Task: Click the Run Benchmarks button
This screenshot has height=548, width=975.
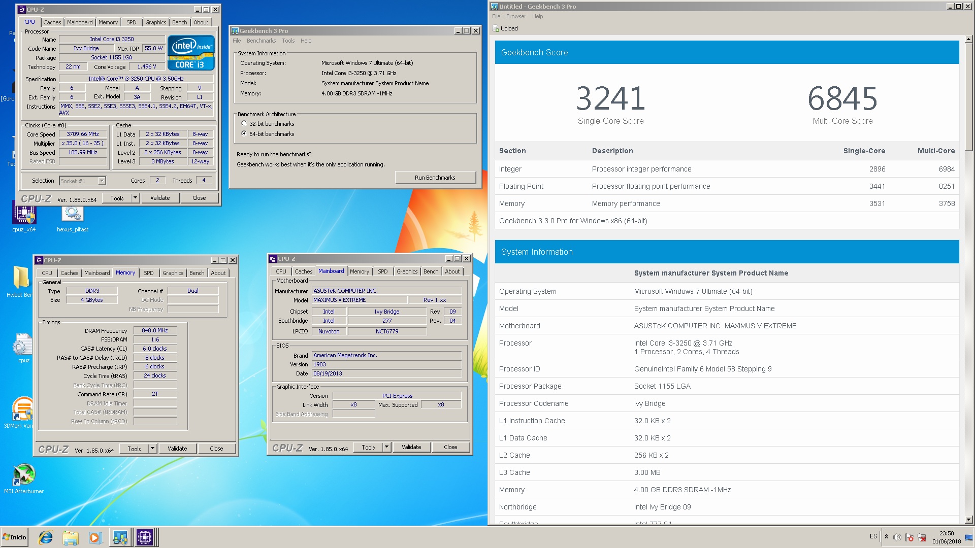Action: [435, 178]
